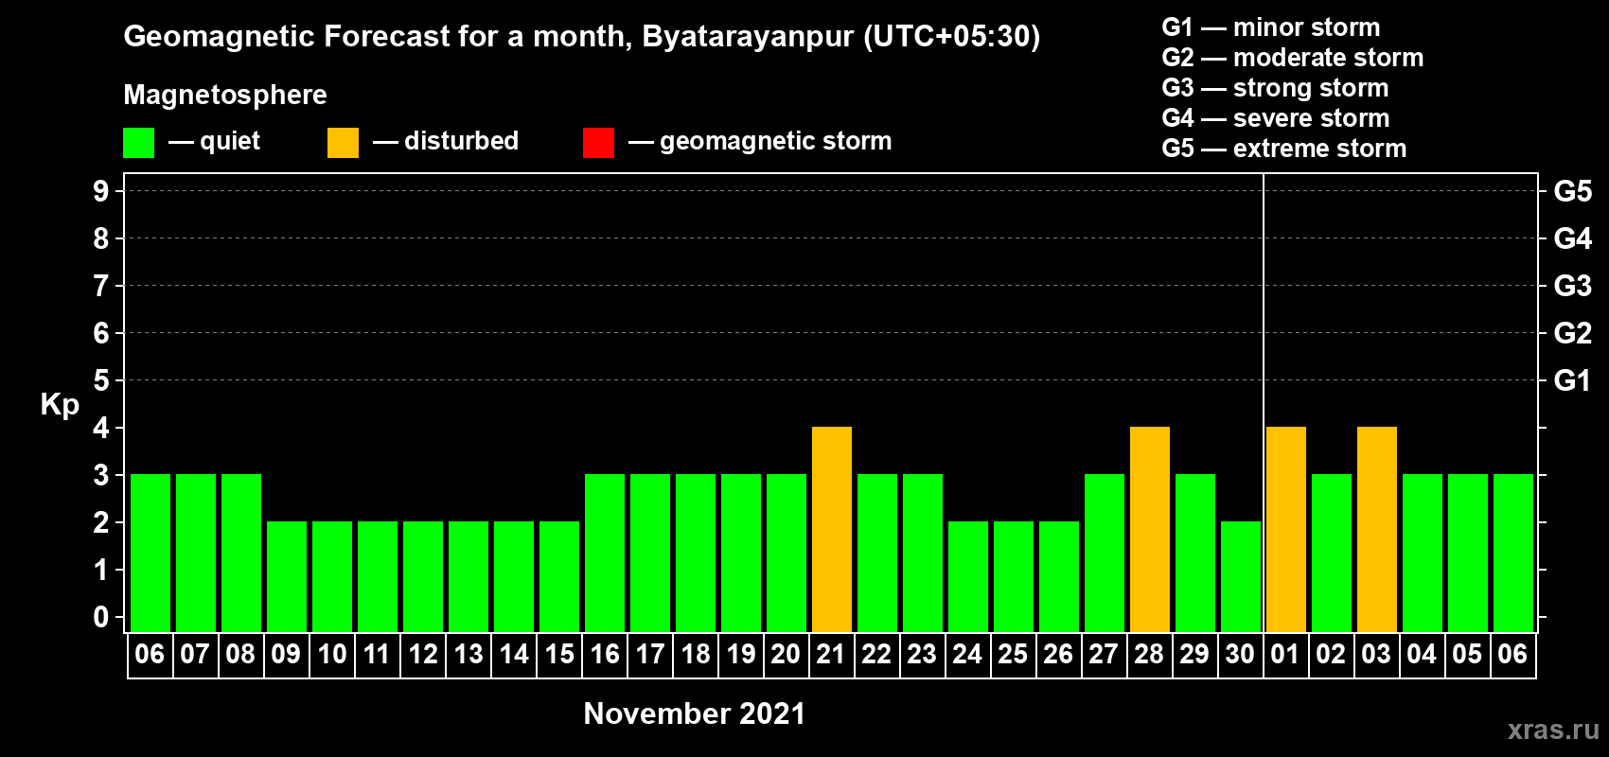Click the 'G2 — moderate storm' legend line
The height and width of the screenshot is (757, 1609).
(1293, 58)
